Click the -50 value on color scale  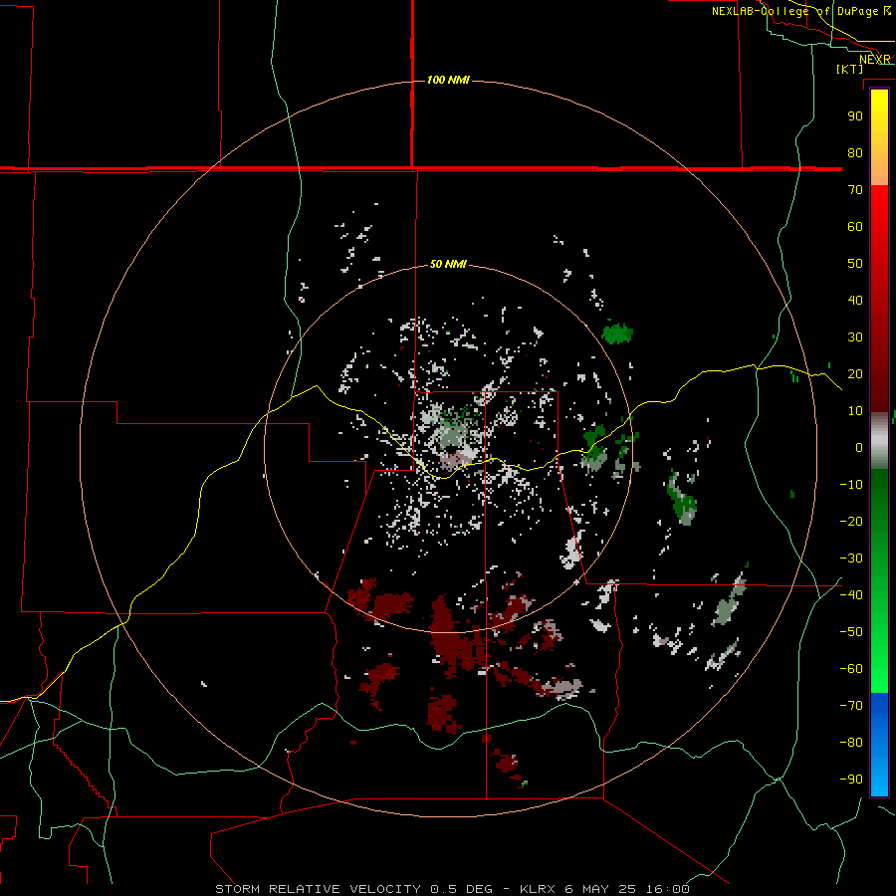pos(851,631)
